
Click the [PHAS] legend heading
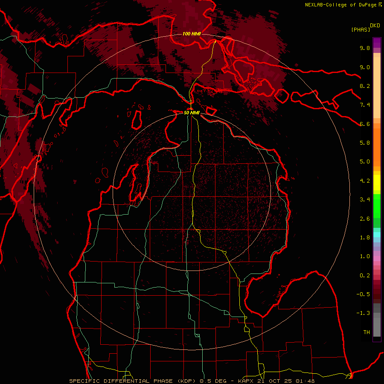point(361,29)
